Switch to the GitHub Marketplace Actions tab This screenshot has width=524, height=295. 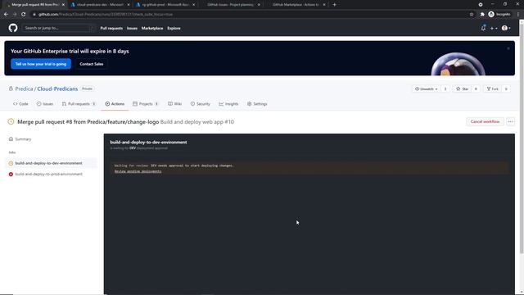click(x=296, y=5)
